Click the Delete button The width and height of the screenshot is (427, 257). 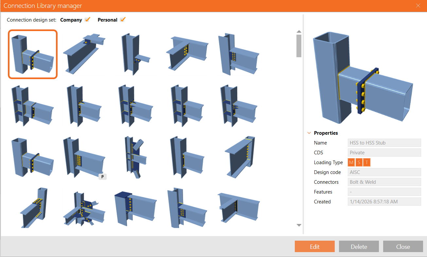coord(359,247)
